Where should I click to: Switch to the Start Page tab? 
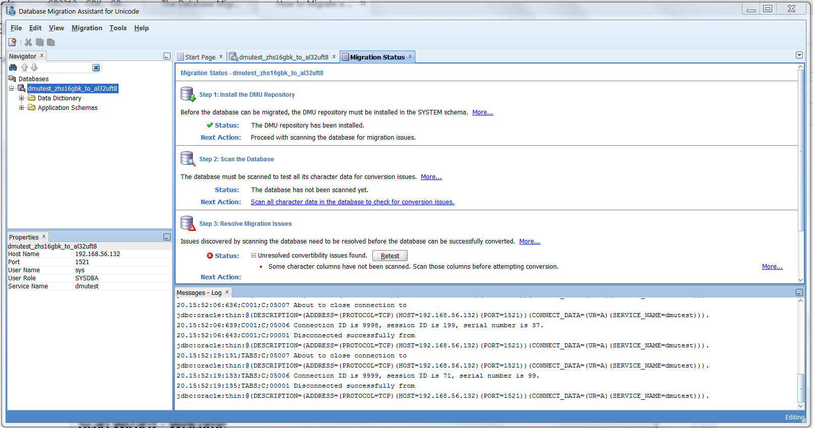click(x=200, y=57)
